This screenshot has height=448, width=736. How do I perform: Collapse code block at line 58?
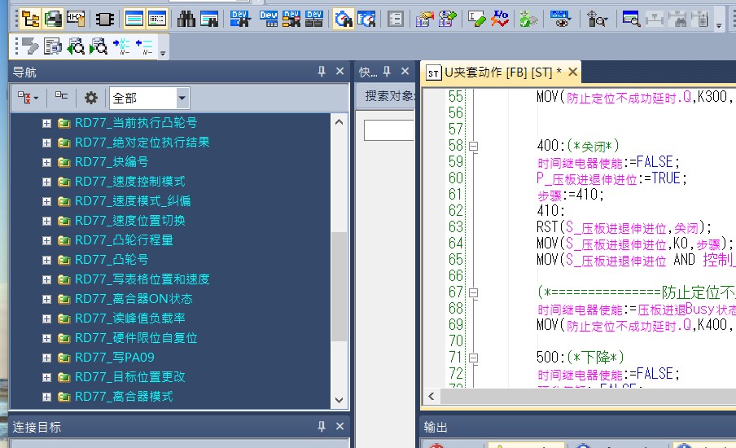point(474,146)
